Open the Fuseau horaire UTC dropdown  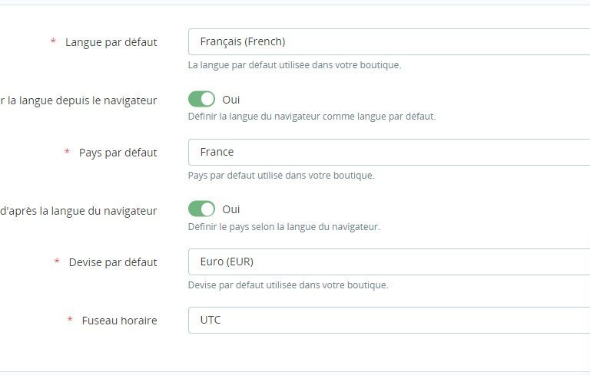388,320
